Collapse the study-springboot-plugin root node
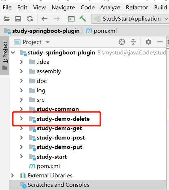The height and width of the screenshot is (190, 169). (x=13, y=53)
